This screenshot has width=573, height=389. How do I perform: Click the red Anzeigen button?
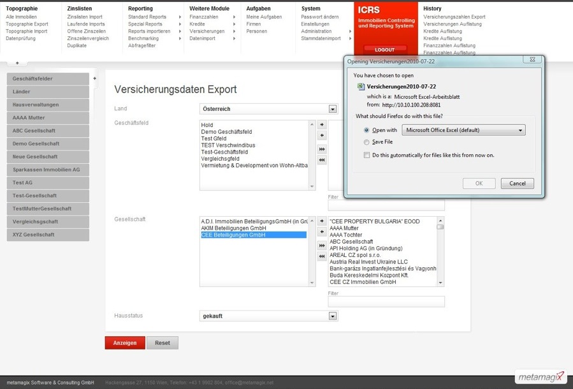[x=125, y=343]
